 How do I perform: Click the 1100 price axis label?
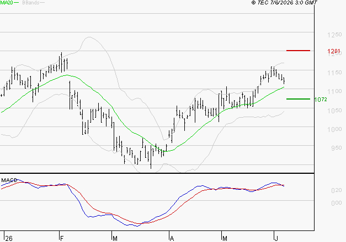click(x=334, y=91)
